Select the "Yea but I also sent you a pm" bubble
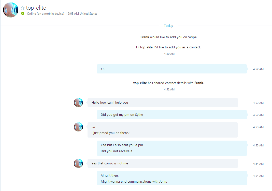The width and height of the screenshot is (272, 191). tap(172, 148)
